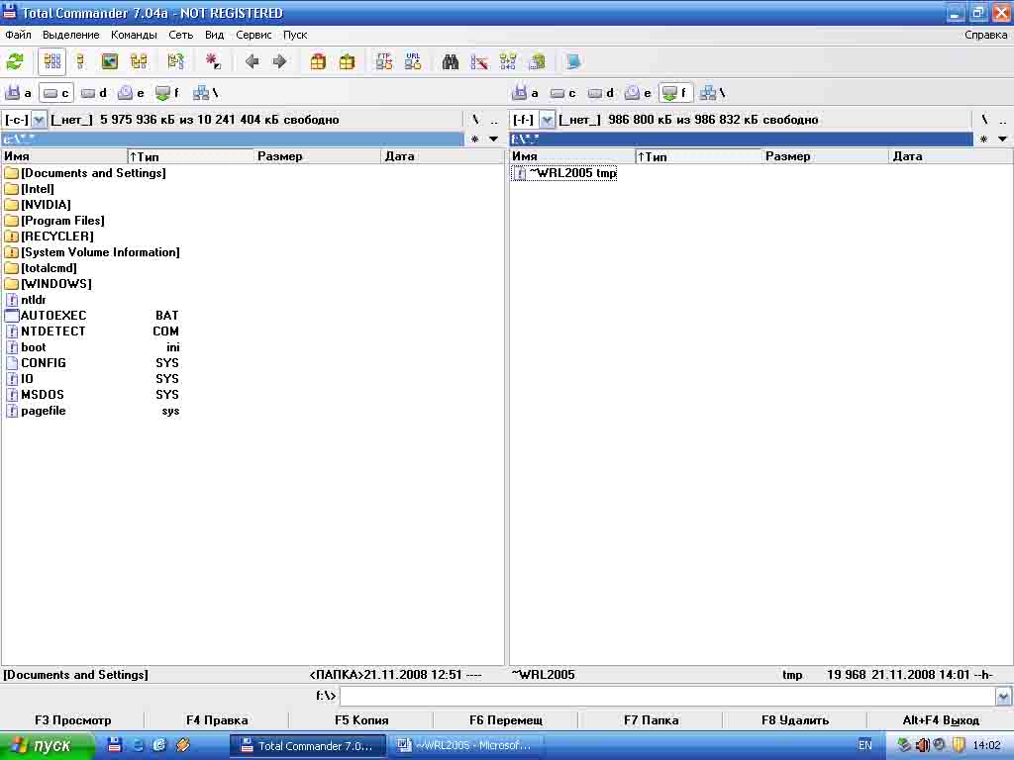Screen dimensions: 1014x760
Task: Click F6 Перемещ button
Action: 506,720
